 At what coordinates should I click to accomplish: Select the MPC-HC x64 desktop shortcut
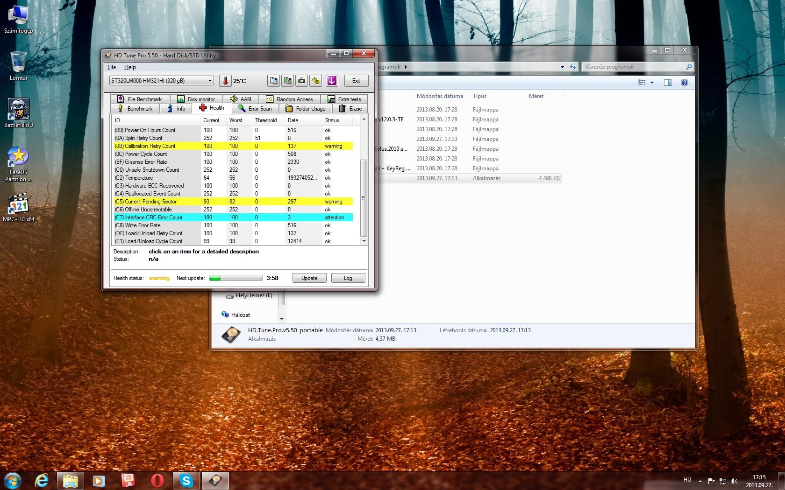(x=19, y=207)
